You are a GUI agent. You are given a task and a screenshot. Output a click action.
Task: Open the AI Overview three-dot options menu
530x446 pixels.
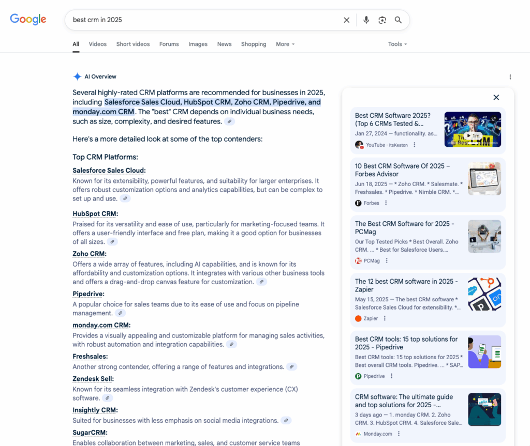point(510,77)
